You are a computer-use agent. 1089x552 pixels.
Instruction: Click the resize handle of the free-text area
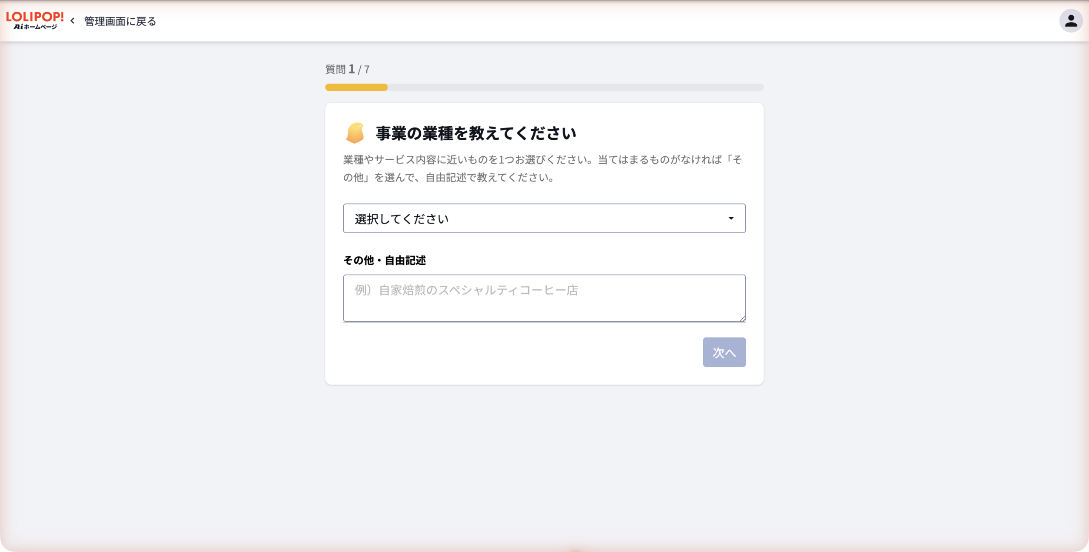pos(742,318)
